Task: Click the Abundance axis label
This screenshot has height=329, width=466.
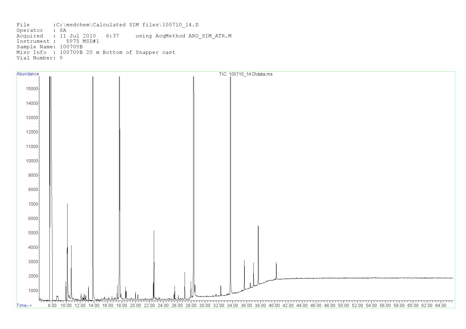Action: [x=28, y=74]
